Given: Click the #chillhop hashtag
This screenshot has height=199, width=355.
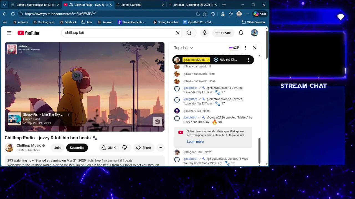Looking at the screenshot, I should pos(94,160).
